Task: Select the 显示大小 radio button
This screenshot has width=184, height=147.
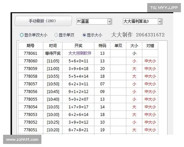Action: [x=84, y=35]
